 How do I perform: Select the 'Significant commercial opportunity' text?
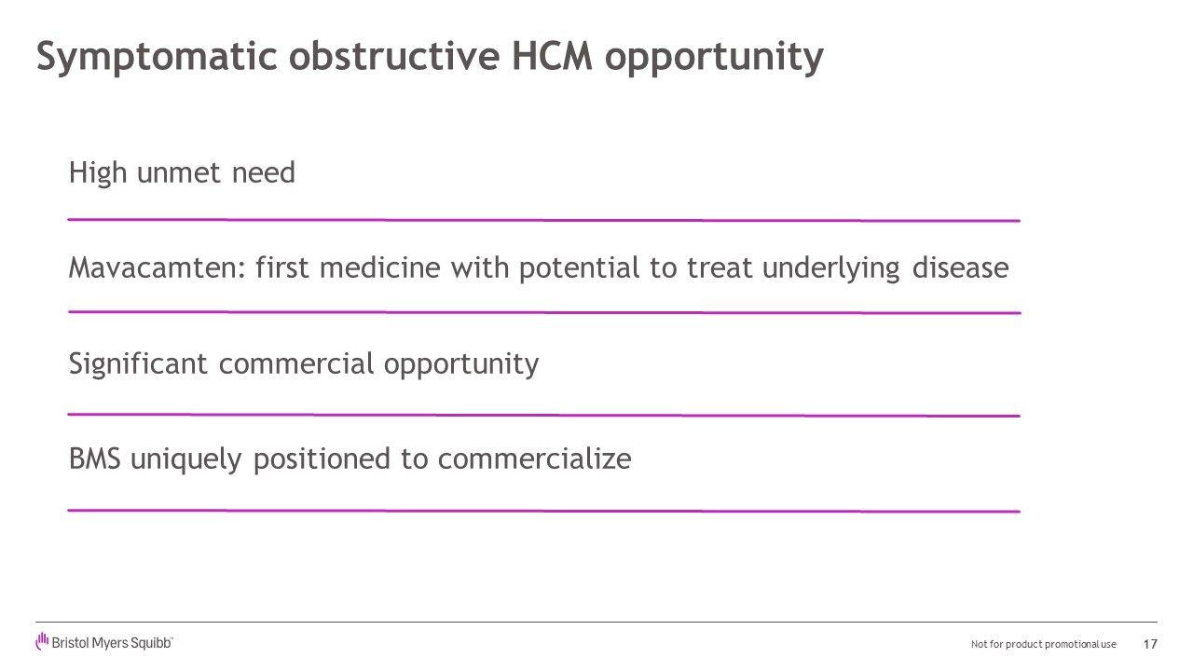pos(303,363)
